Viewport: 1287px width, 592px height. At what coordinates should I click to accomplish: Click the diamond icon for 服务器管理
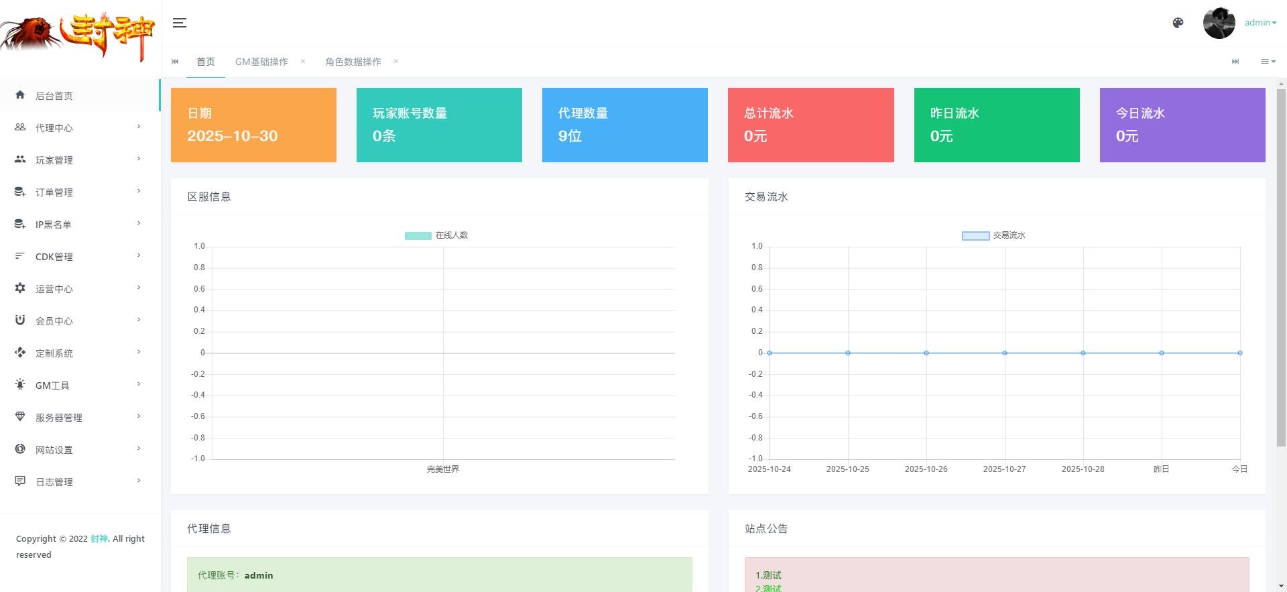tap(20, 417)
